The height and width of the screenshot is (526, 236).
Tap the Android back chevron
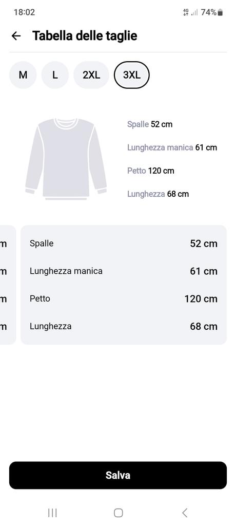(184, 513)
